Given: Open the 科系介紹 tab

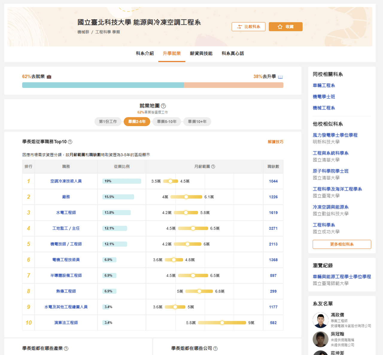Looking at the screenshot, I should coord(145,53).
